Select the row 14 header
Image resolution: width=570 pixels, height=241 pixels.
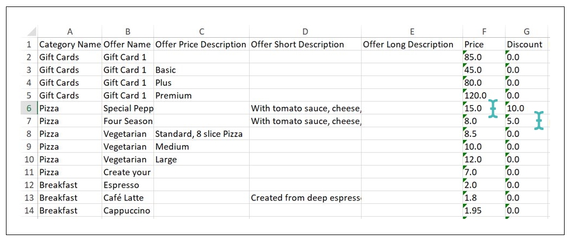29,211
